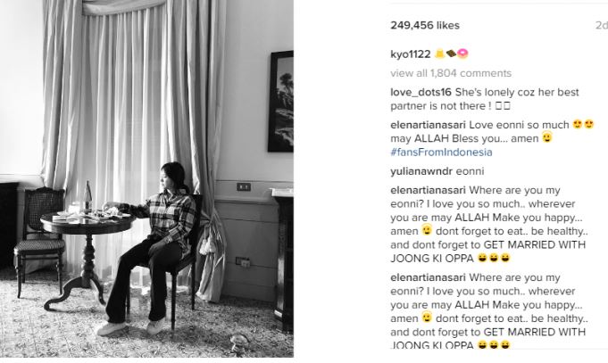Viewport: 608px width, 363px height.
Task: Click the halo emoji after 'amen'
Action: (x=546, y=137)
